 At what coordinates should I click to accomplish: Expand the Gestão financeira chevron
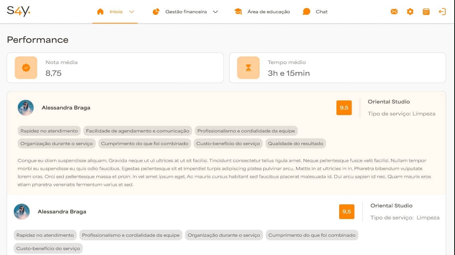[x=216, y=12]
